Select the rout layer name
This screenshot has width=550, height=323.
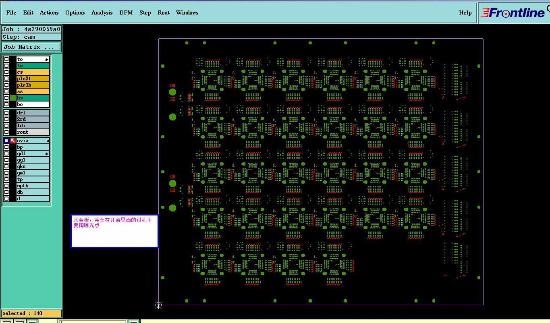pyautogui.click(x=33, y=132)
